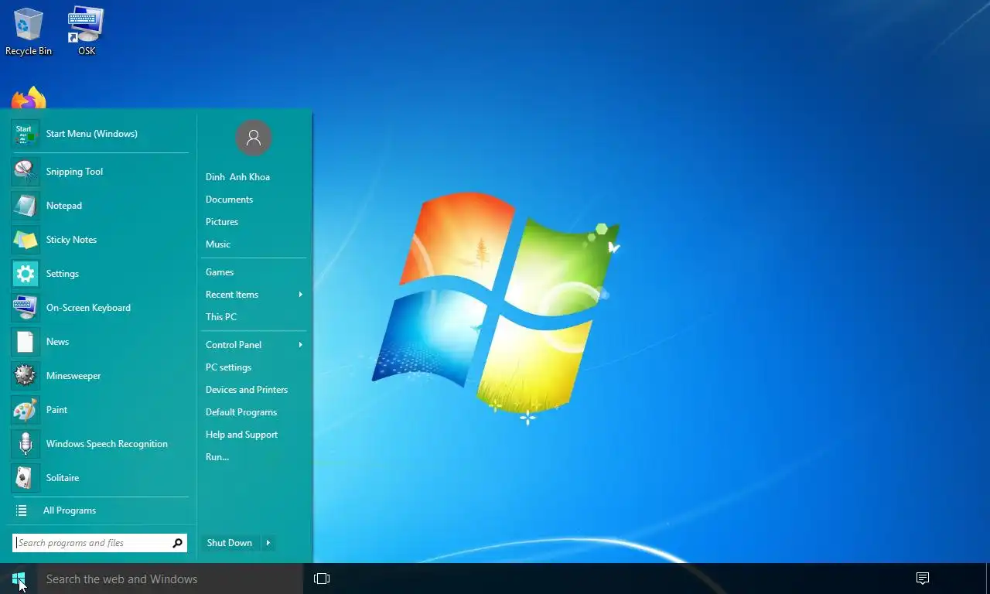Open the Action Center notification icon
The height and width of the screenshot is (594, 990).
click(x=922, y=579)
